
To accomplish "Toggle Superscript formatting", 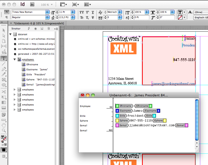I will point(87,12).
